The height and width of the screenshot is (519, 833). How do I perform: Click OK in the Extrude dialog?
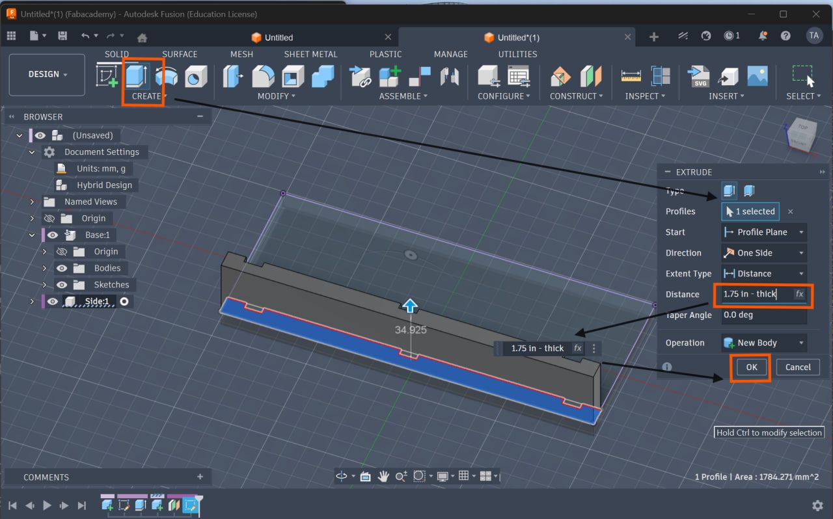751,367
